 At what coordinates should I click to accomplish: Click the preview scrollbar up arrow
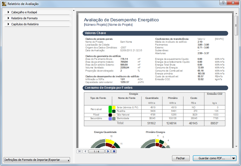coord(236,13)
